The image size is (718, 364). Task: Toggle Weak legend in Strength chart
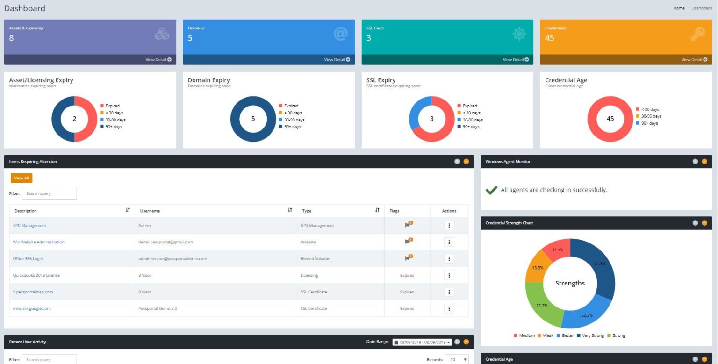coord(546,335)
